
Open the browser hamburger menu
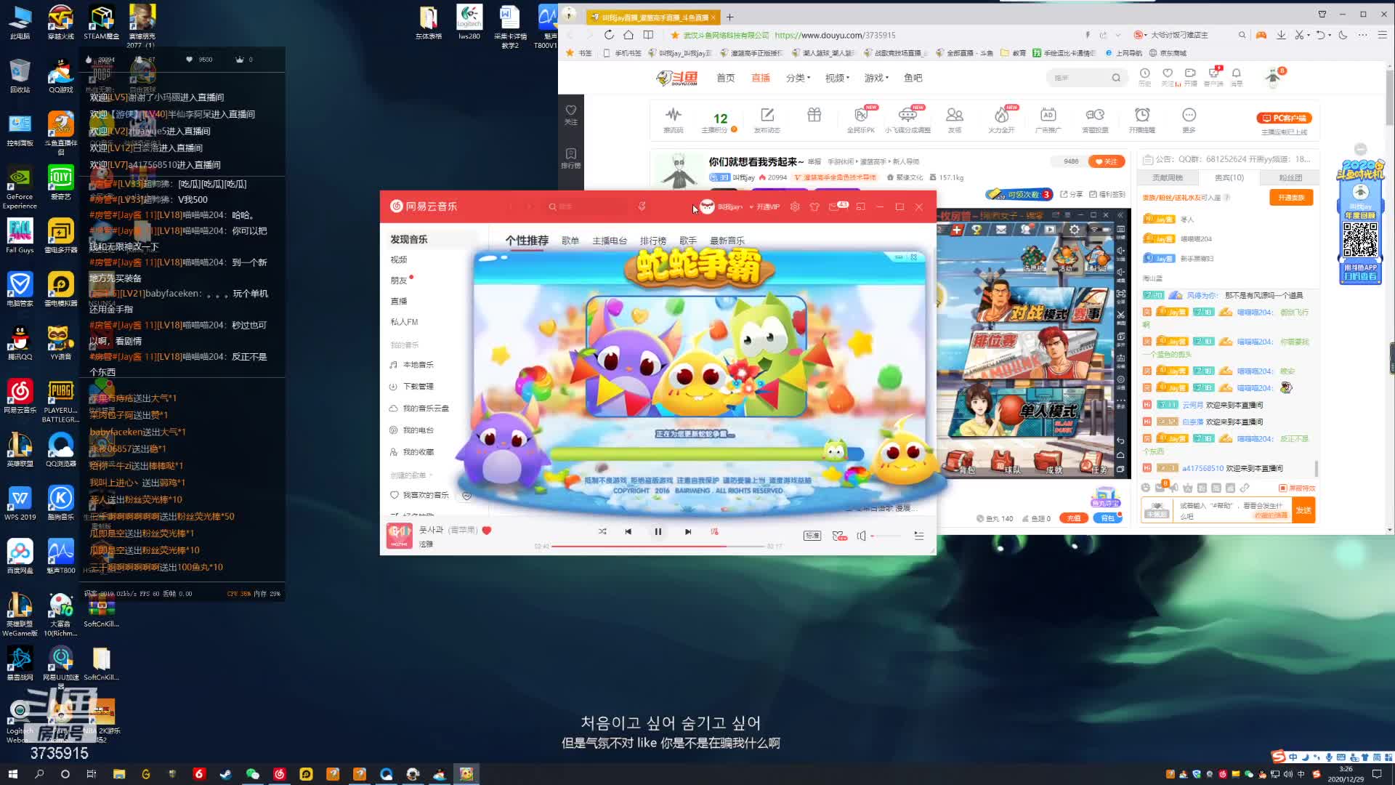(x=1383, y=35)
